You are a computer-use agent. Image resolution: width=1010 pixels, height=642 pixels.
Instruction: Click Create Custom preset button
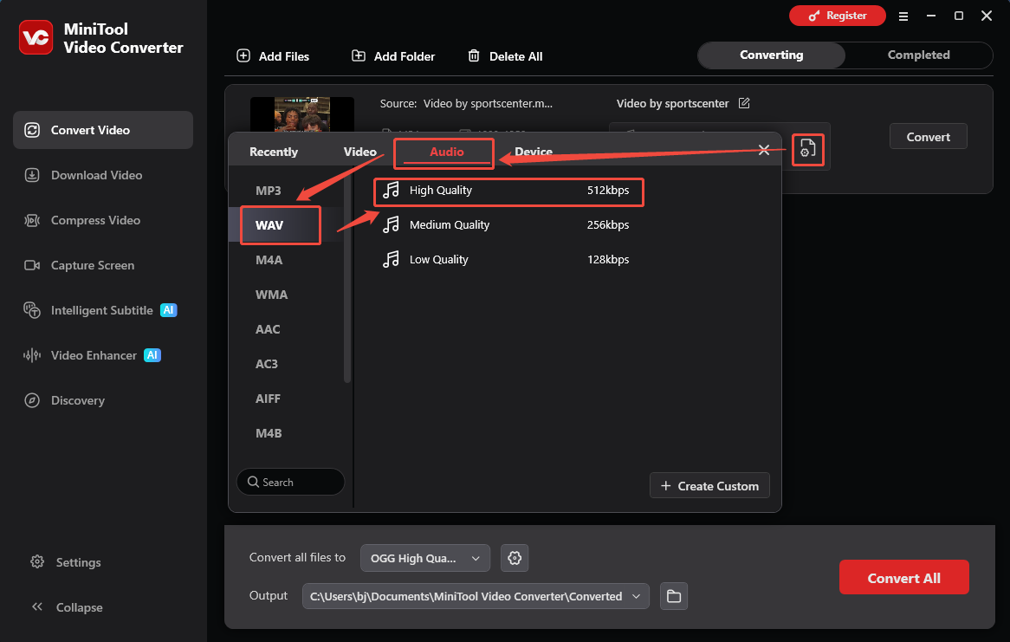tap(709, 486)
